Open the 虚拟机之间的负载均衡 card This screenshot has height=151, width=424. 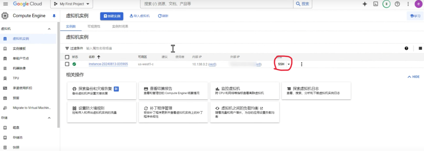245,112
